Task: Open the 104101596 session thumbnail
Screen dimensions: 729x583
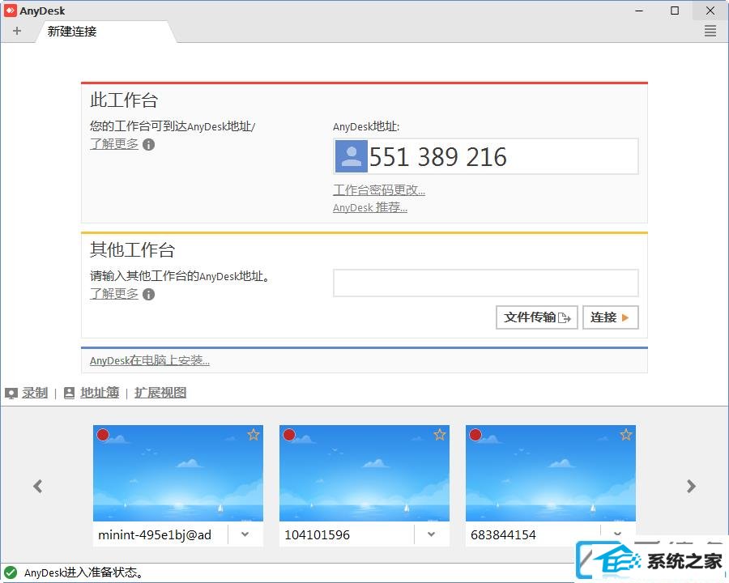Action: [x=364, y=473]
